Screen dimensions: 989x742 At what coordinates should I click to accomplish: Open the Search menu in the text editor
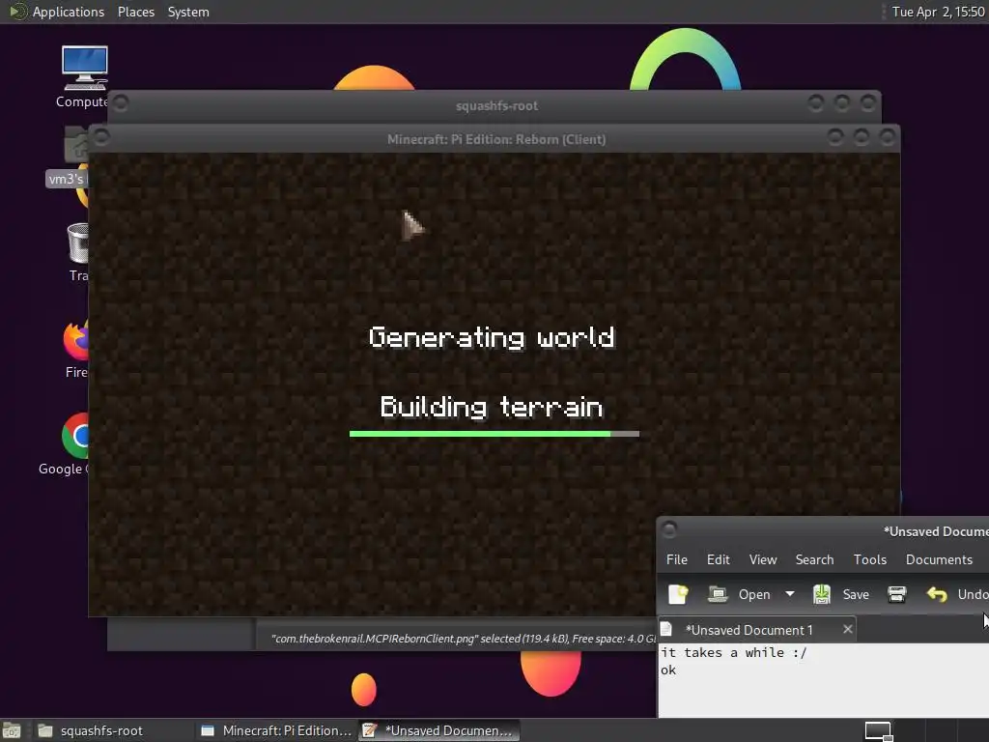coord(814,559)
